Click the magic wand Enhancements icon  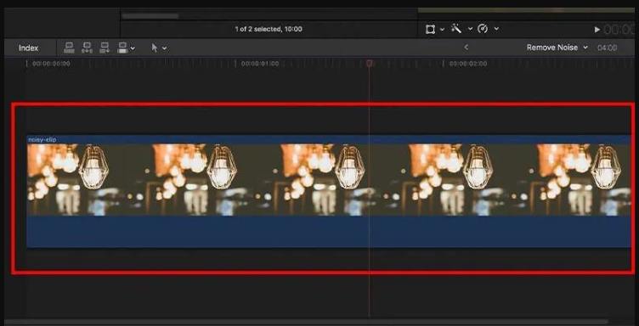click(456, 29)
